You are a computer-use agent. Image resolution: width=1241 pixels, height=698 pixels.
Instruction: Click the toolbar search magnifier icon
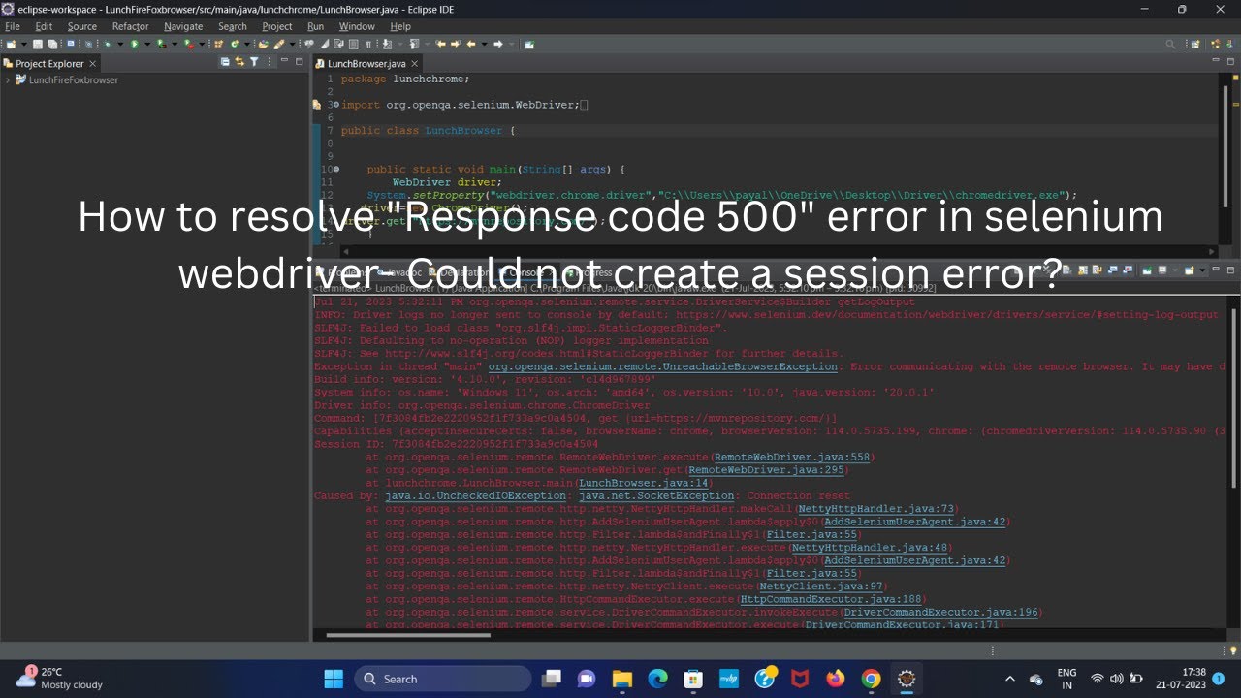[1170, 44]
